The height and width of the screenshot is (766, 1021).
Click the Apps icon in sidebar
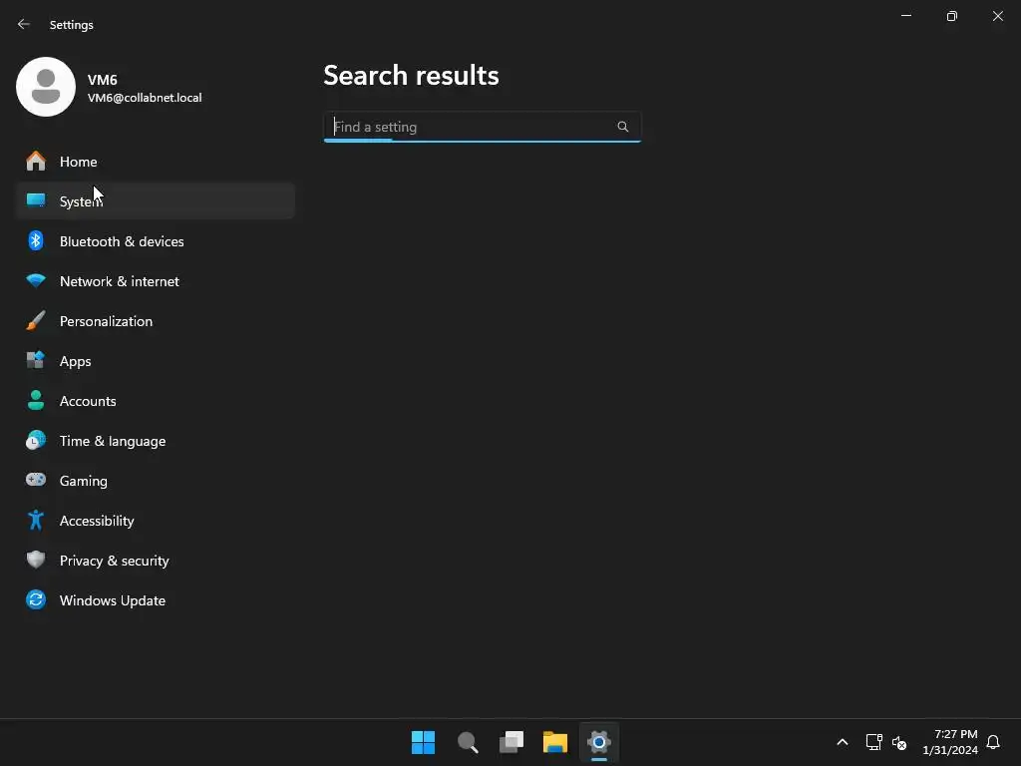click(x=36, y=360)
